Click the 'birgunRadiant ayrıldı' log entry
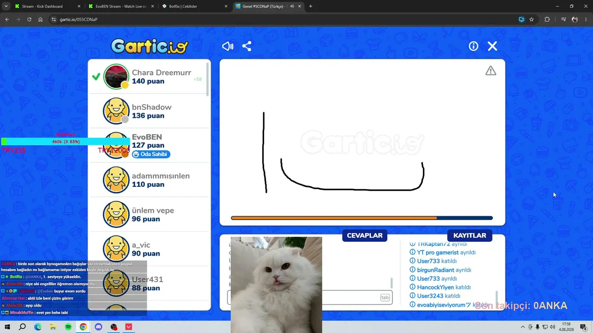The width and height of the screenshot is (593, 333). click(440, 270)
